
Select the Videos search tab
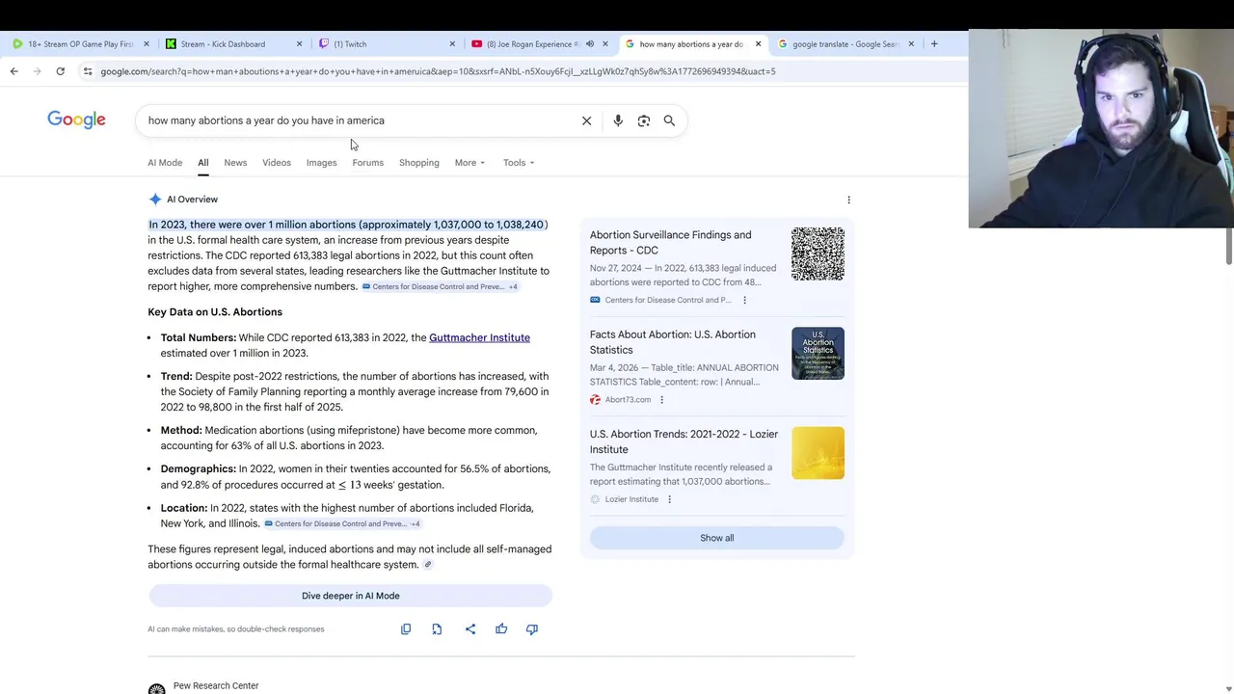point(277,163)
